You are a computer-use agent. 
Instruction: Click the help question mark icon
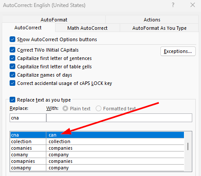173,5
